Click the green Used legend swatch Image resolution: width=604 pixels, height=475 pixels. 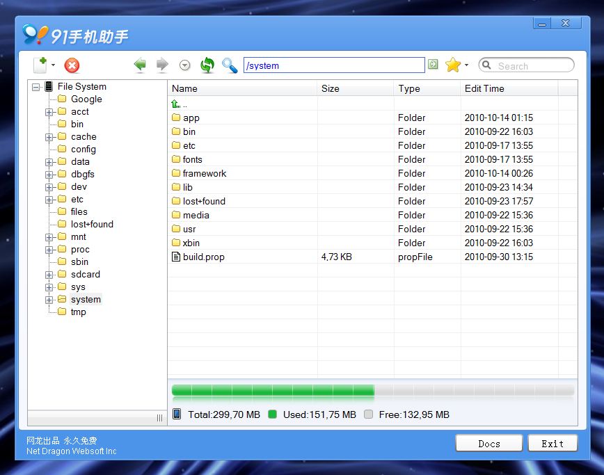[272, 414]
